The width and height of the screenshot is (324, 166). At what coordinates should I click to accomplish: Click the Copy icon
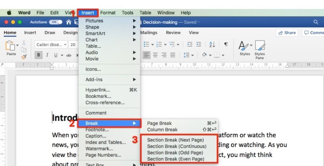coord(24,50)
